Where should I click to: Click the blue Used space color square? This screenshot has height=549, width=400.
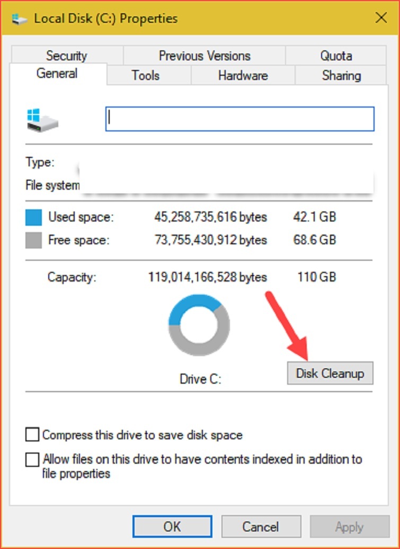[x=33, y=217]
